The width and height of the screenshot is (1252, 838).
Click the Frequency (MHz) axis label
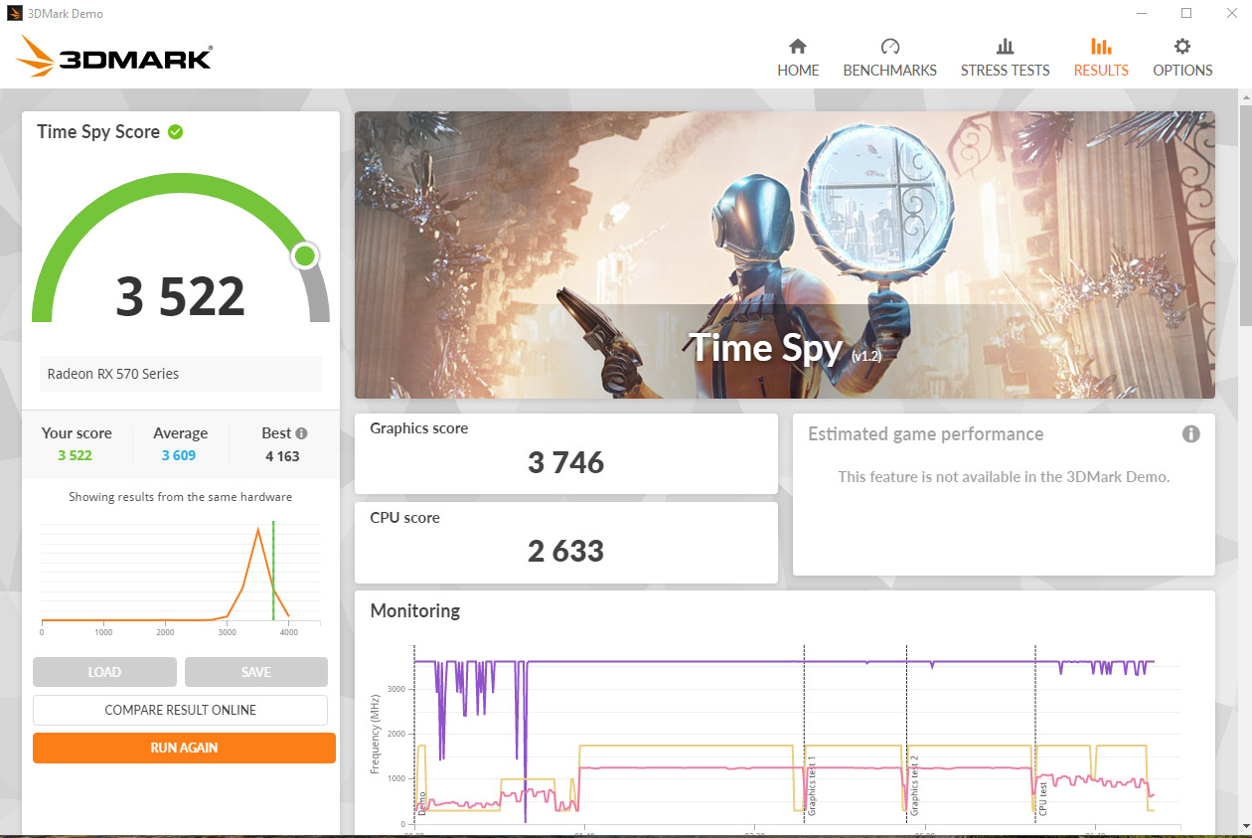click(376, 735)
